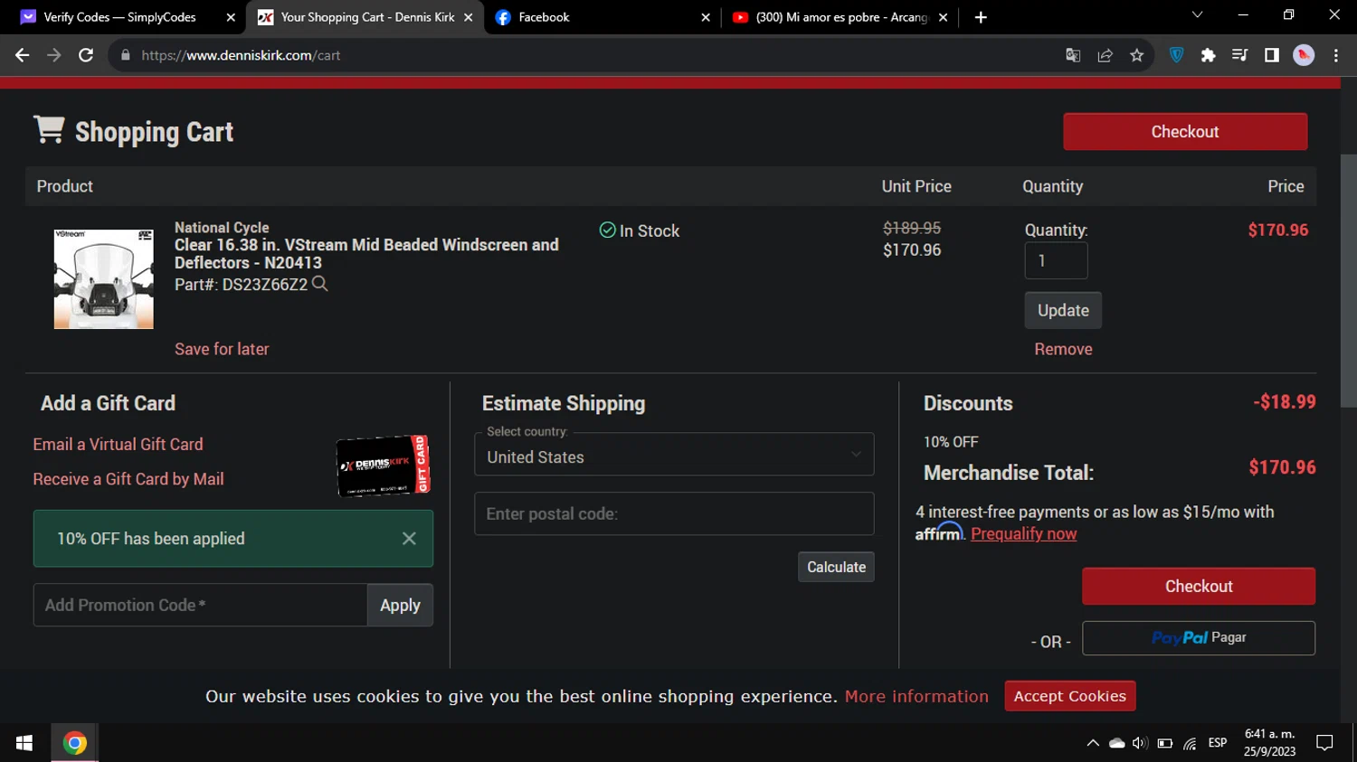This screenshot has width=1357, height=762.
Task: Click the browser forward arrow
Action: click(x=54, y=55)
